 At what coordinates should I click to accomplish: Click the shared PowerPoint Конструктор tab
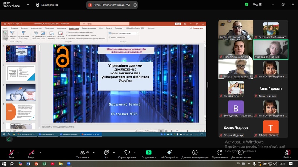coord(36,28)
